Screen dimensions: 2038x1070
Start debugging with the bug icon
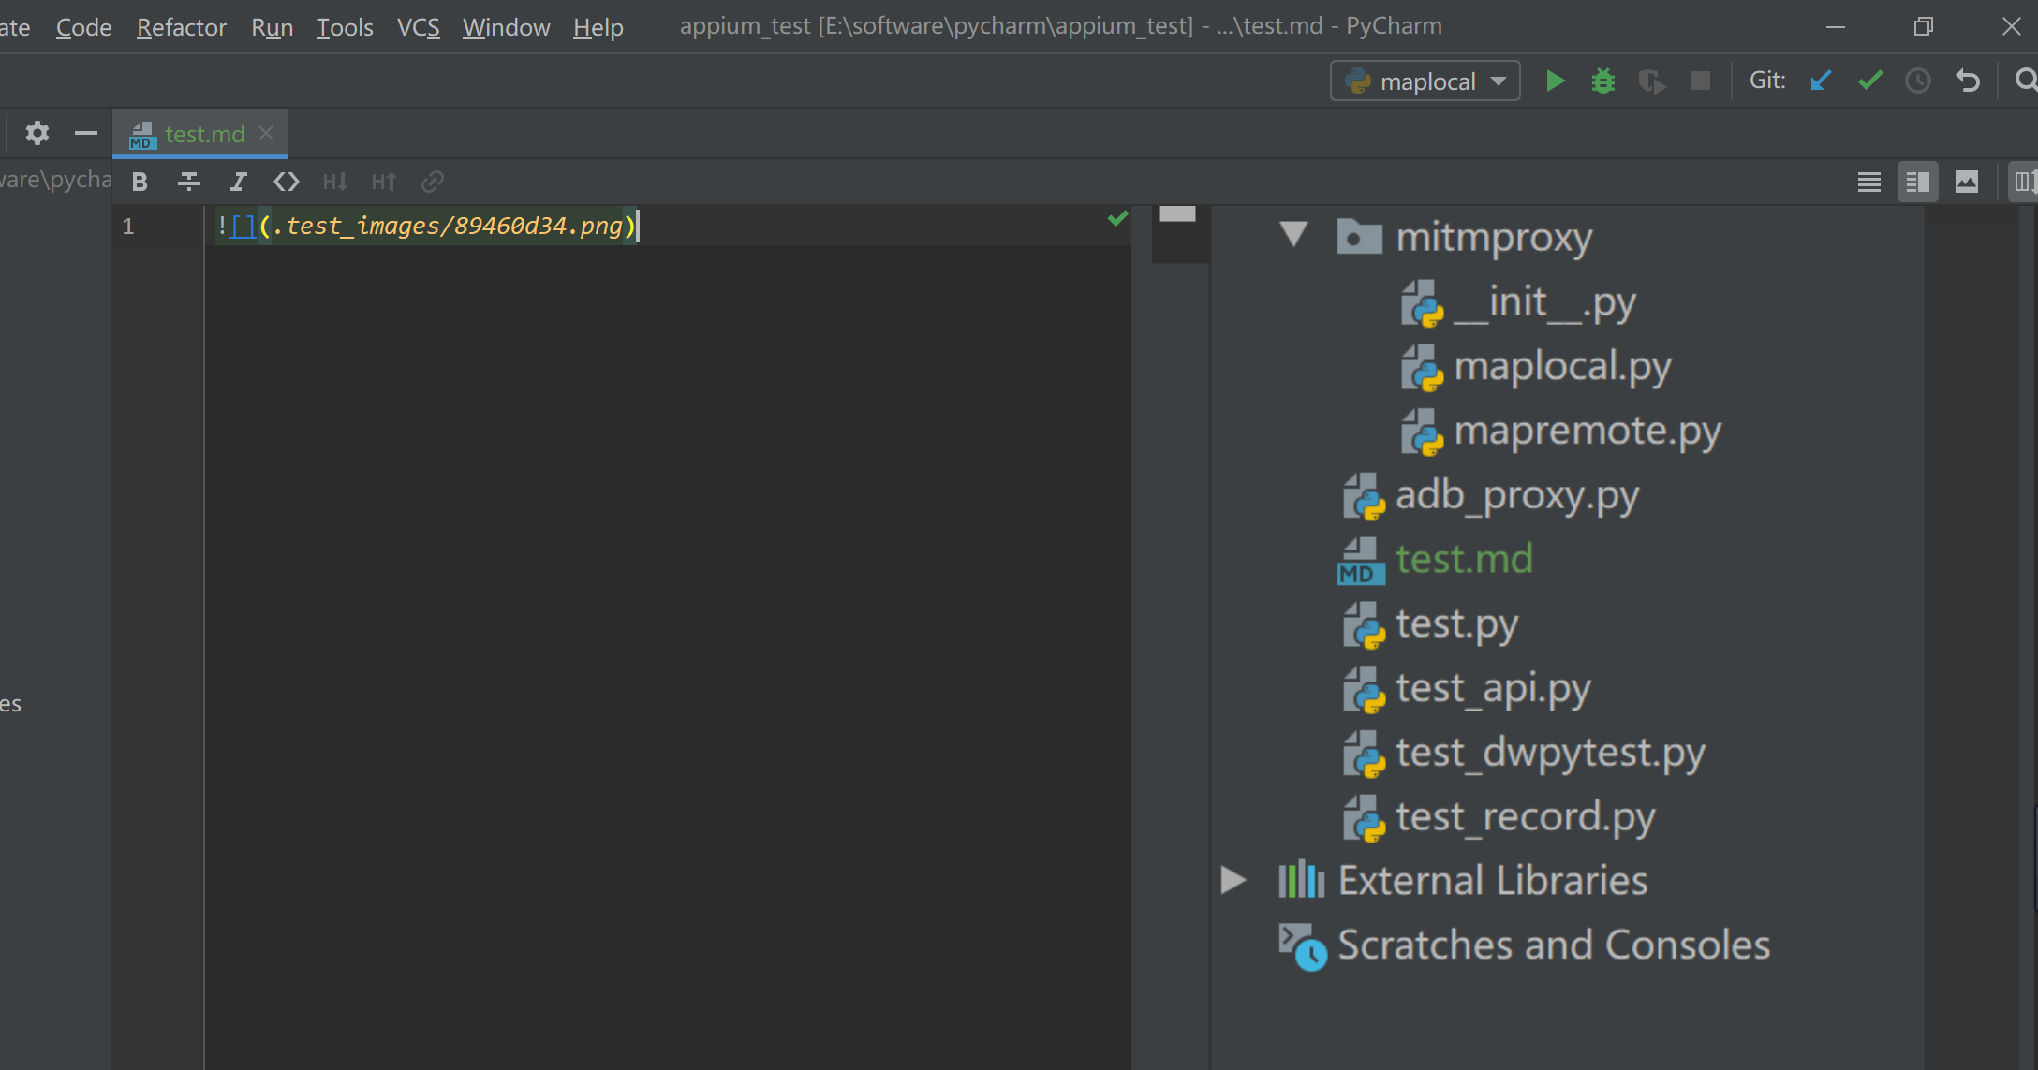click(1603, 81)
